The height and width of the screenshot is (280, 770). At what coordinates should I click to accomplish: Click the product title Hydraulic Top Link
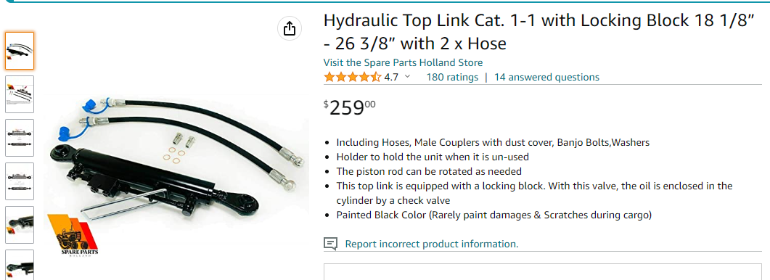coord(538,33)
